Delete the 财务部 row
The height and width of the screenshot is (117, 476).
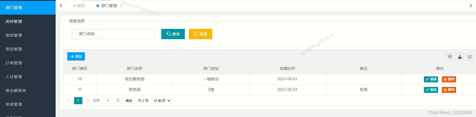(x=449, y=90)
